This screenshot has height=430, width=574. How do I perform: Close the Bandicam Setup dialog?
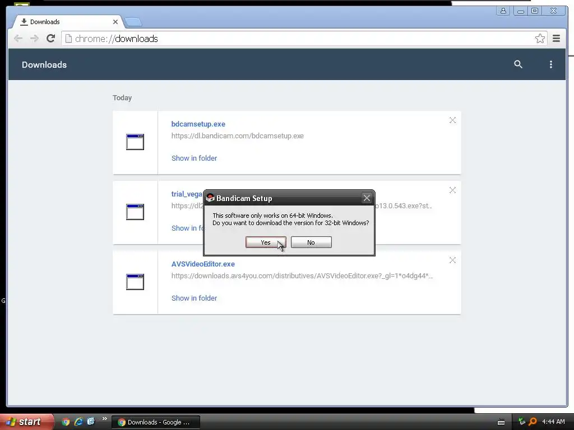(x=367, y=198)
